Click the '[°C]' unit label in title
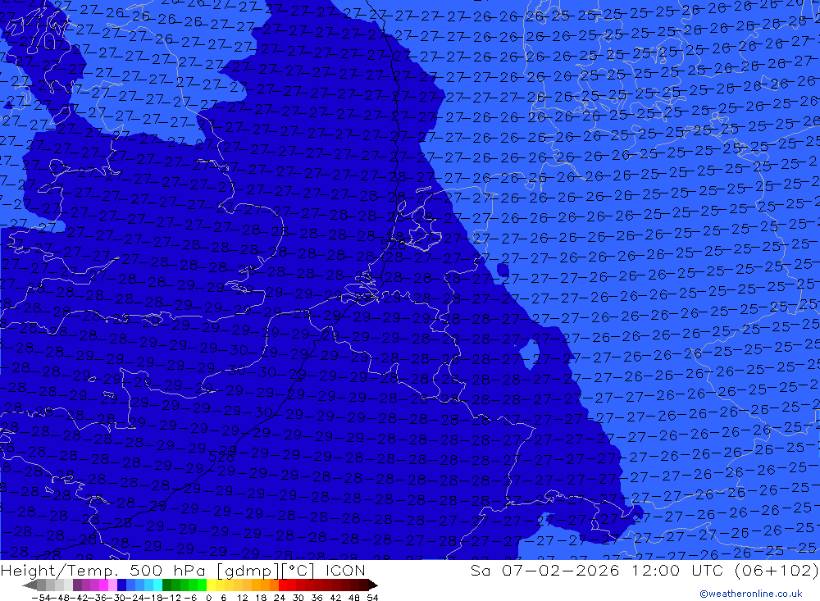This screenshot has height=601, width=820. (298, 571)
